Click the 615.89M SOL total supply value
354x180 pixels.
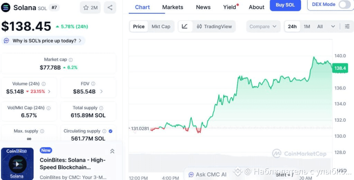pos(88,115)
